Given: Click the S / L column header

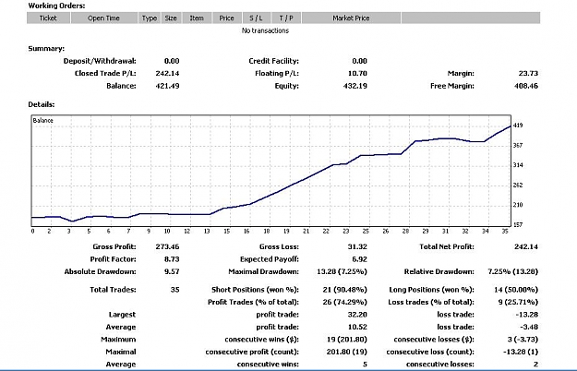Looking at the screenshot, I should [256, 18].
